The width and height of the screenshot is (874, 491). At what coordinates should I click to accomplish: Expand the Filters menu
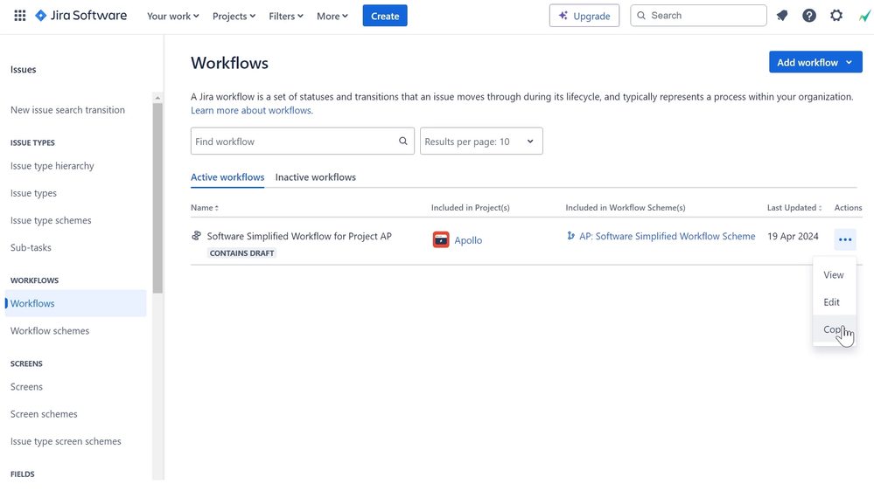(286, 16)
